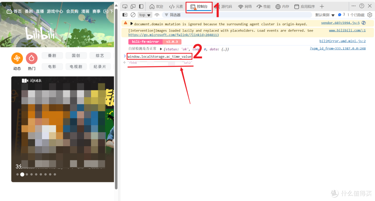Toggle the console sidebar panel icon
This screenshot has height=201, width=375.
point(125,15)
